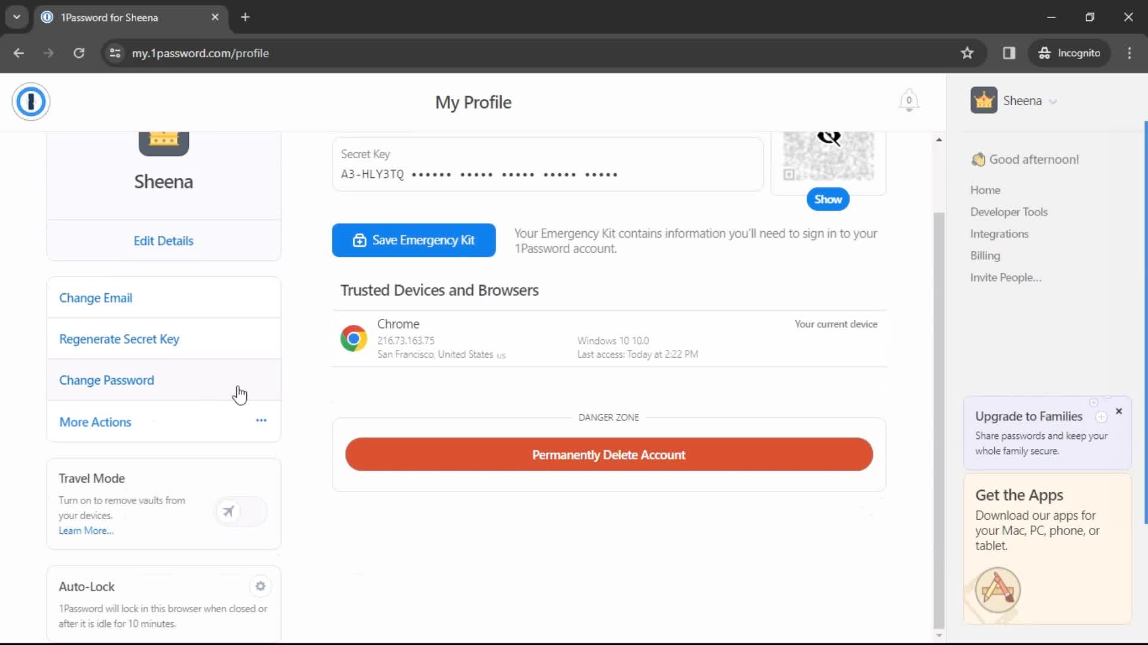Screen dimensions: 1148x645
Task: Click Permanently Delete Account button
Action: click(609, 454)
